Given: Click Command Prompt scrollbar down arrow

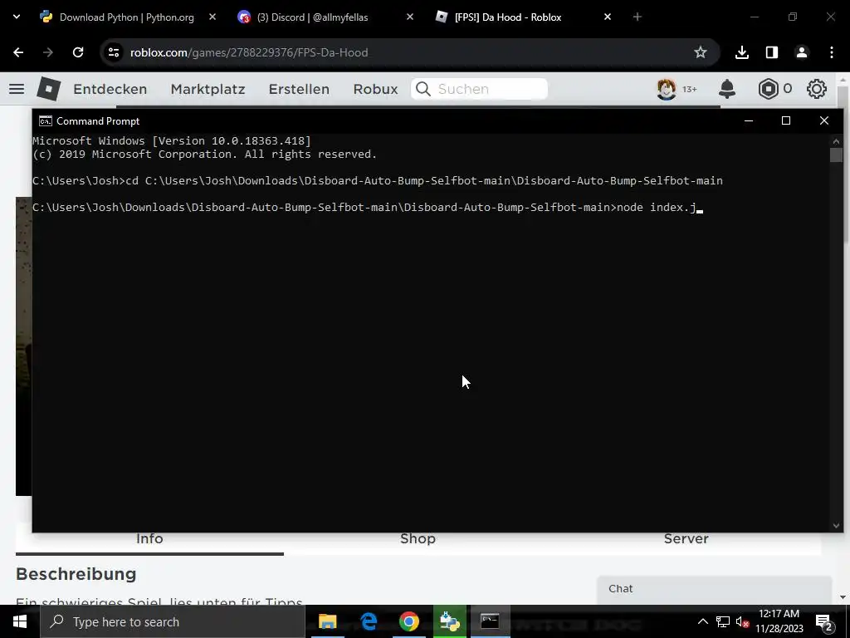Looking at the screenshot, I should 836,525.
